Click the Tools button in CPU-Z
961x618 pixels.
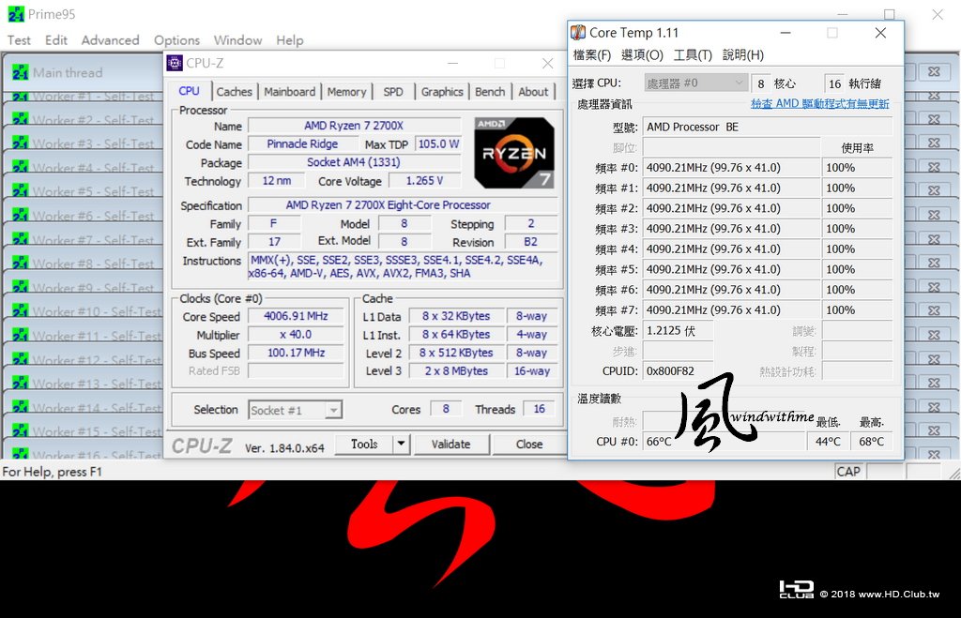point(364,445)
